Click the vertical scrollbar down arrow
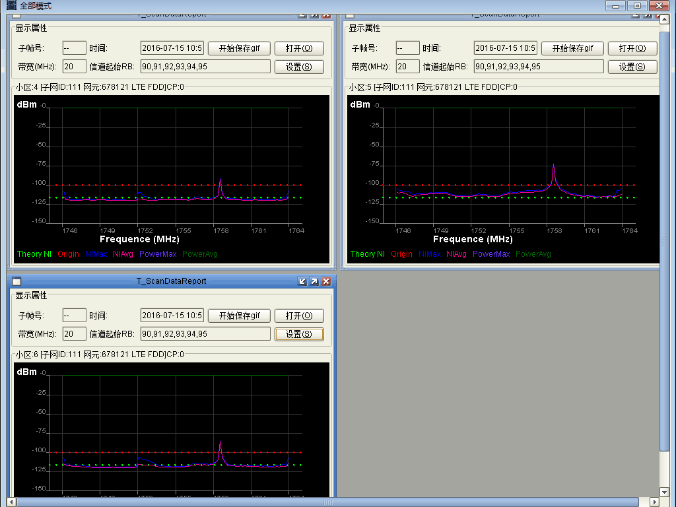Screen dimensions: 676x507 (664, 492)
